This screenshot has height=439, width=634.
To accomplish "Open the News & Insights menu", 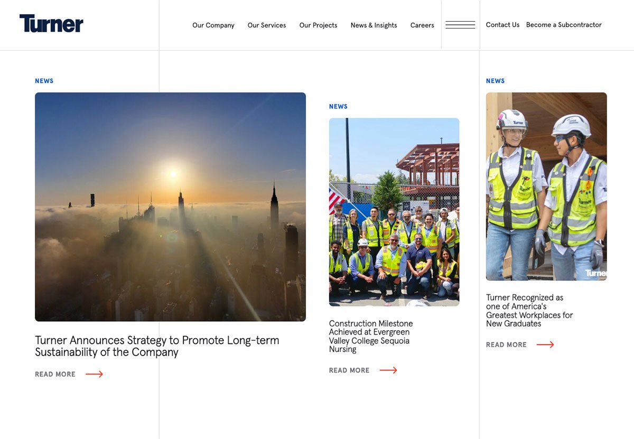I will pos(374,25).
